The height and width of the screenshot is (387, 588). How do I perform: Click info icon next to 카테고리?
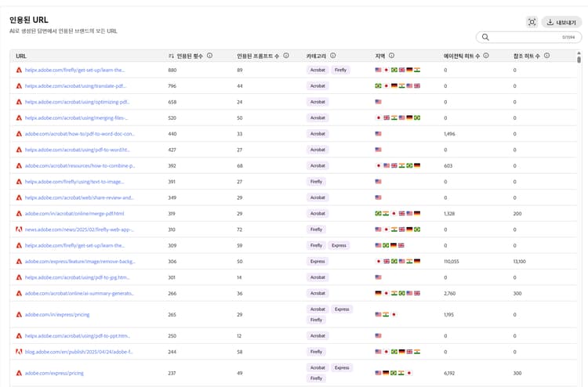[x=333, y=56]
